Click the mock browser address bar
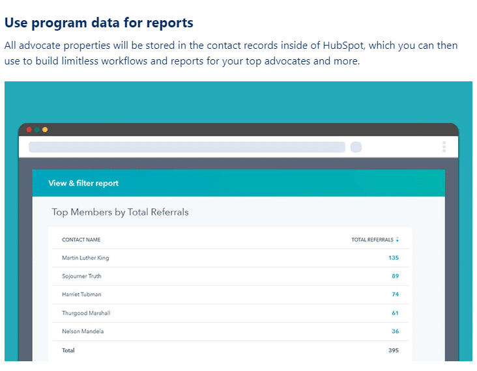The height and width of the screenshot is (371, 477). click(x=187, y=147)
